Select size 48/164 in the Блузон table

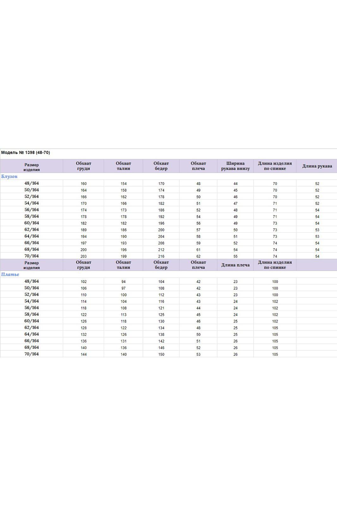coord(32,183)
